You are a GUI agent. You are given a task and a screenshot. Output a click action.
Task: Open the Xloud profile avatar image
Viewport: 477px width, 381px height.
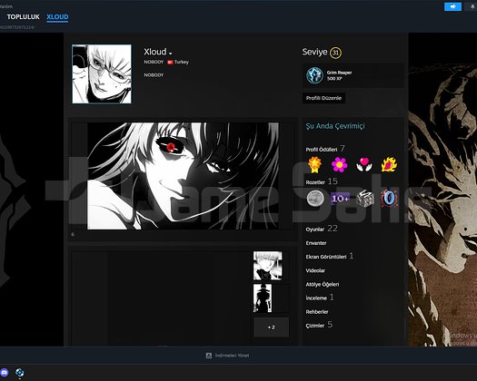click(x=102, y=74)
